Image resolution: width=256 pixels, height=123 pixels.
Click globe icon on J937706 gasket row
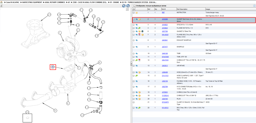click(x=142, y=31)
